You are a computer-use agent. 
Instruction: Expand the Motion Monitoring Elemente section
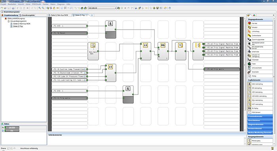pyautogui.click(x=260, y=132)
